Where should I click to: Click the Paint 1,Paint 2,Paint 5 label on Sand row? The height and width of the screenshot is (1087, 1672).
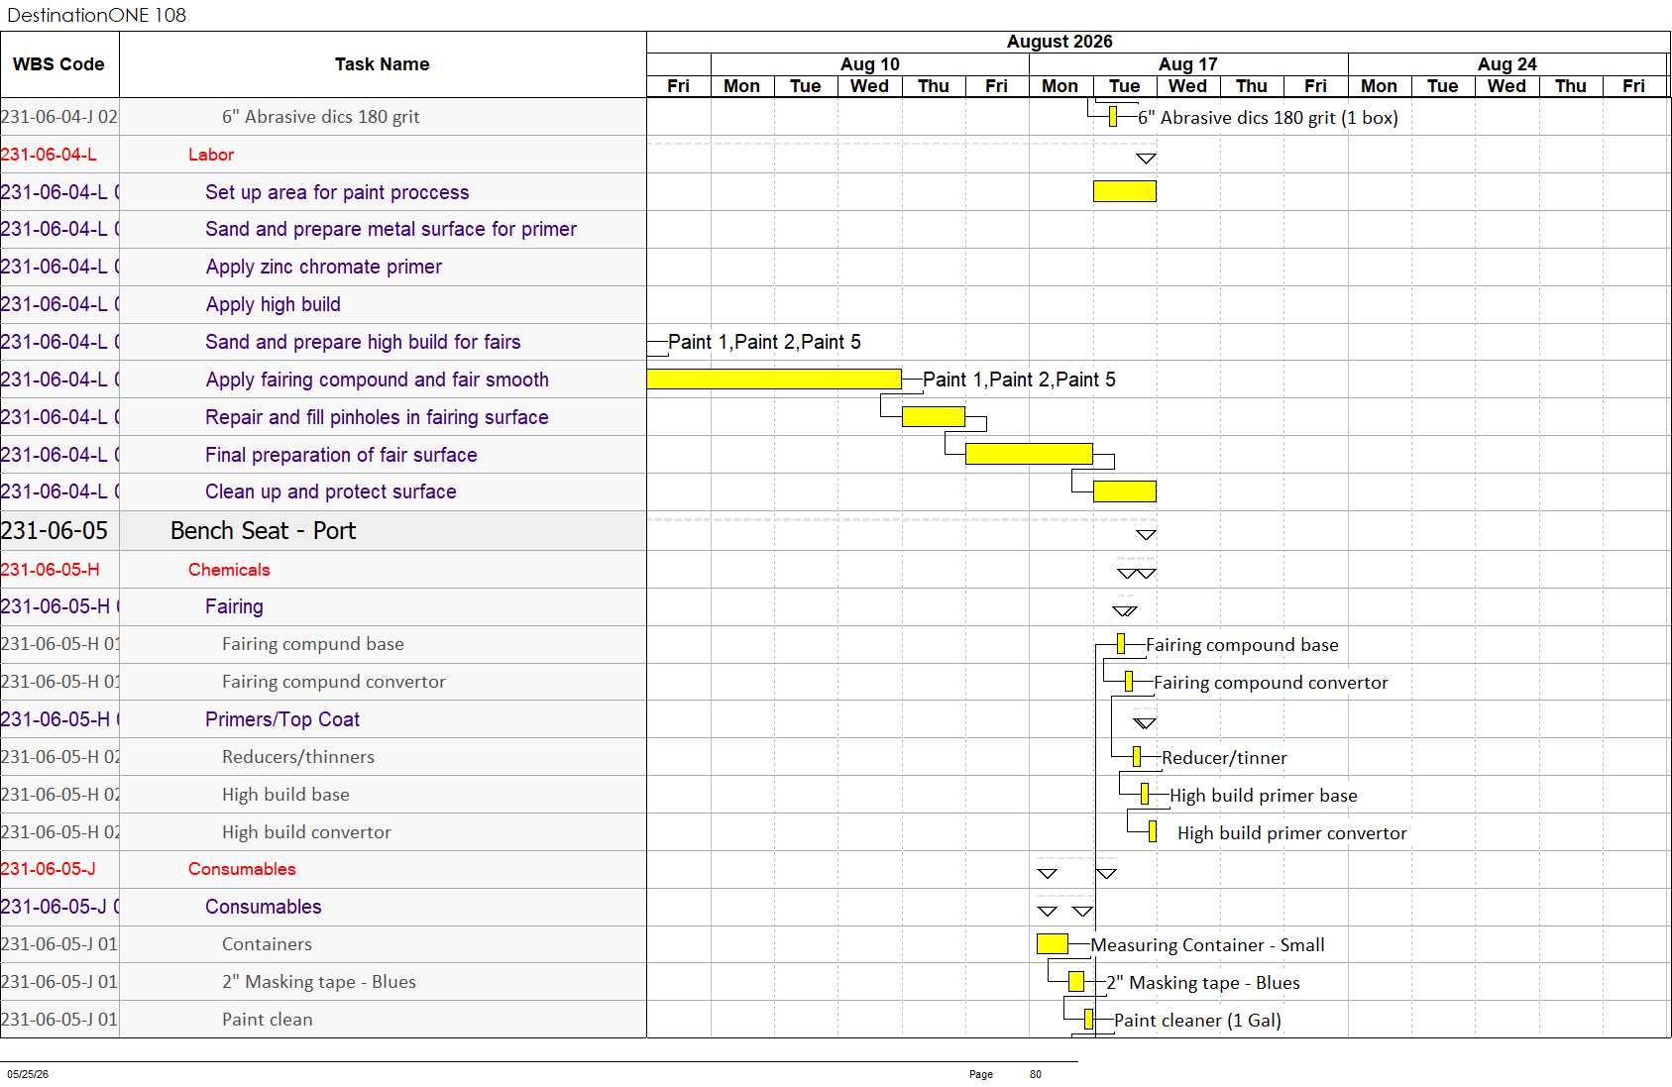(x=764, y=342)
